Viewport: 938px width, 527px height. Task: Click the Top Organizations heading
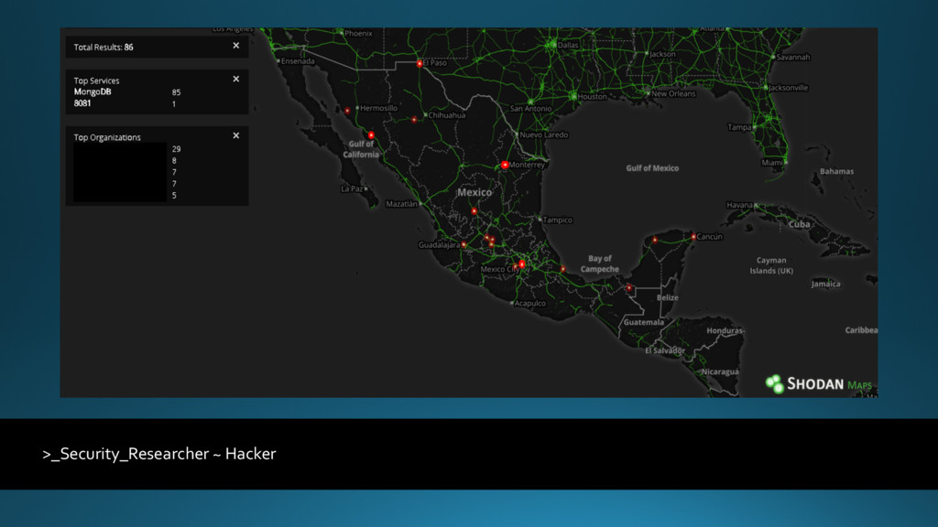[107, 137]
